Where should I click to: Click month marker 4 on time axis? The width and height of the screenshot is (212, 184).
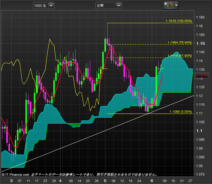click(x=60, y=181)
